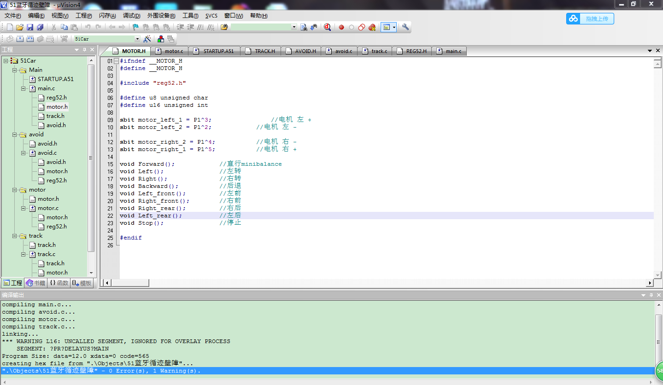Open the target selector 51Car dropdown
This screenshot has height=385, width=663.
pos(137,39)
